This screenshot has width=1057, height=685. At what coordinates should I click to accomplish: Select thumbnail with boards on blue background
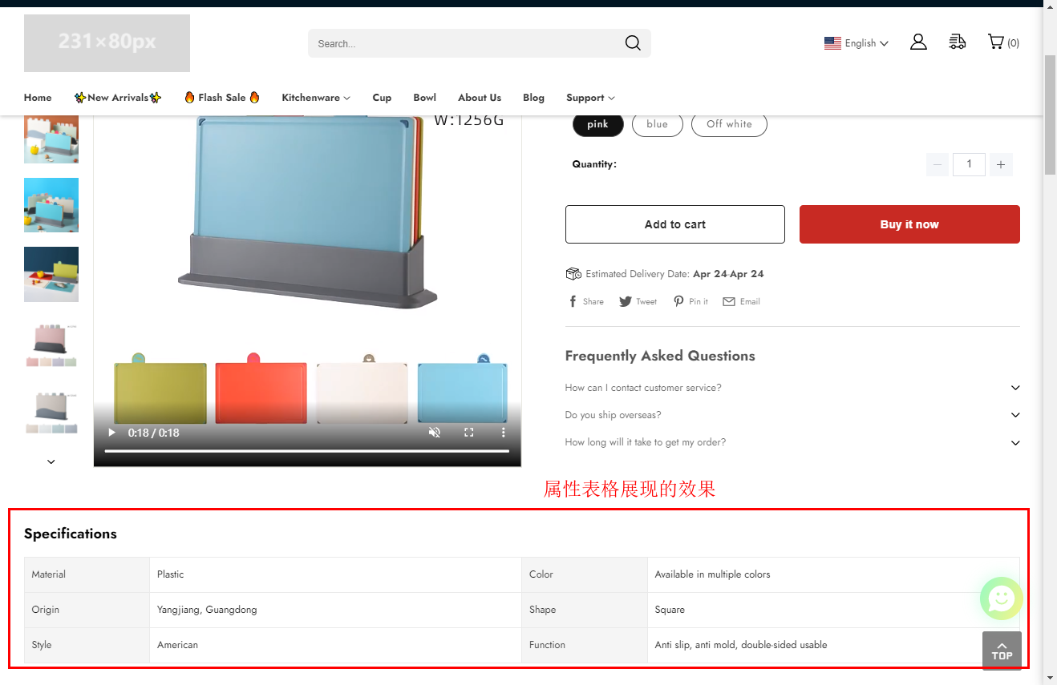(51, 205)
